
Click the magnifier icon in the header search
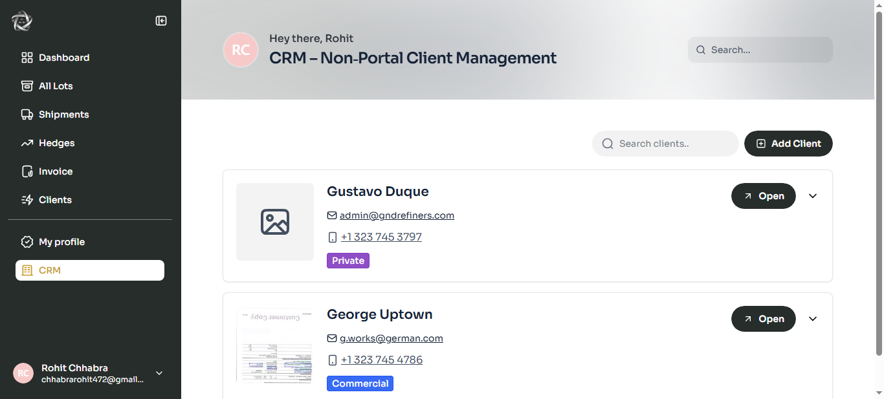coord(701,50)
